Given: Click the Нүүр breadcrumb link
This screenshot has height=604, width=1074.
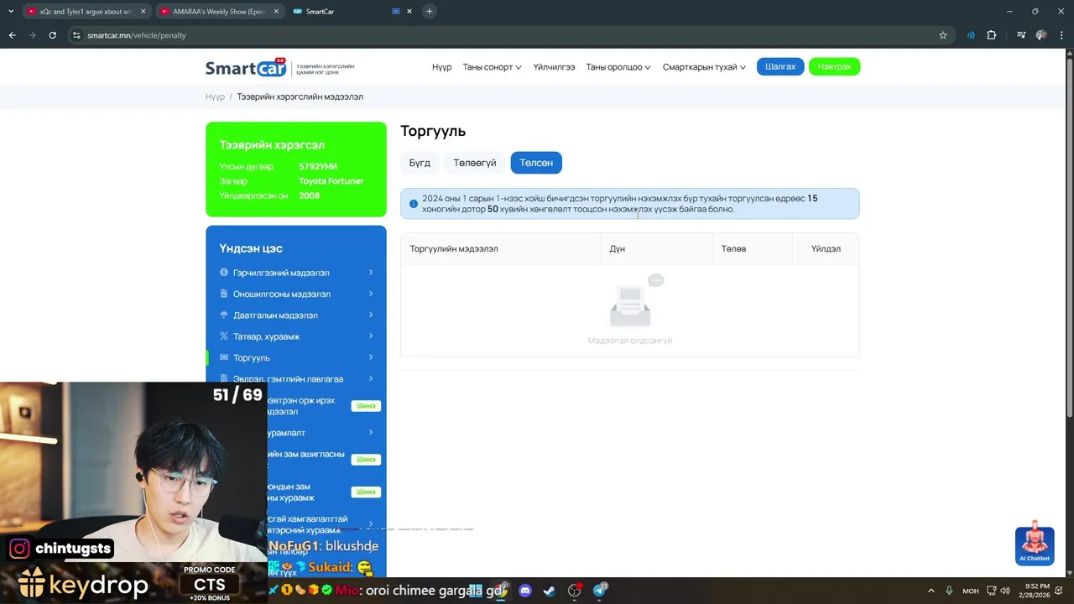Looking at the screenshot, I should click(x=215, y=96).
